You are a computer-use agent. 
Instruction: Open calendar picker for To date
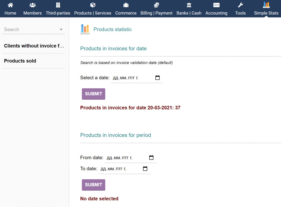145,169
